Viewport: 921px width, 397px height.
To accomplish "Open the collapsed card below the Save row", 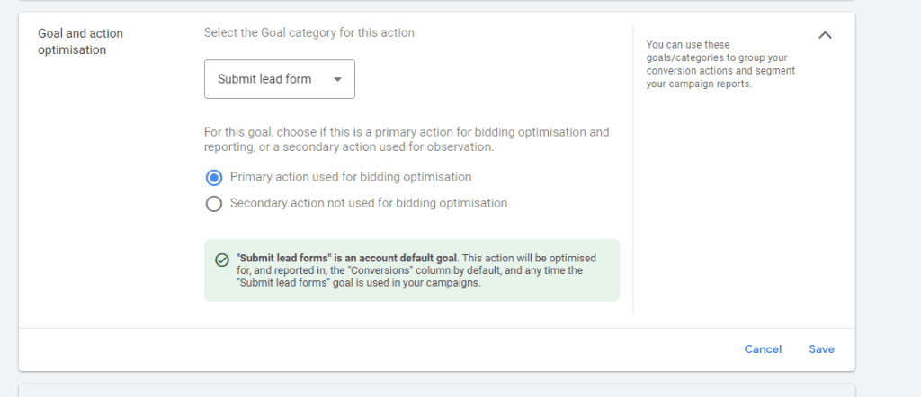I will 436,391.
